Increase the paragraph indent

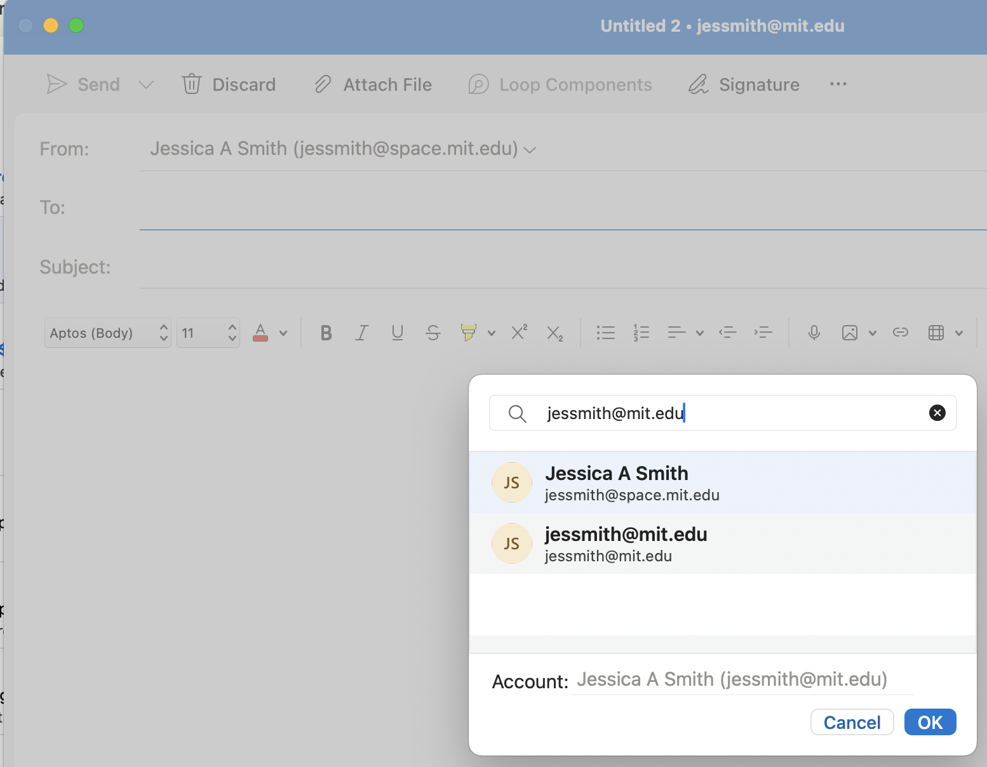click(x=763, y=332)
